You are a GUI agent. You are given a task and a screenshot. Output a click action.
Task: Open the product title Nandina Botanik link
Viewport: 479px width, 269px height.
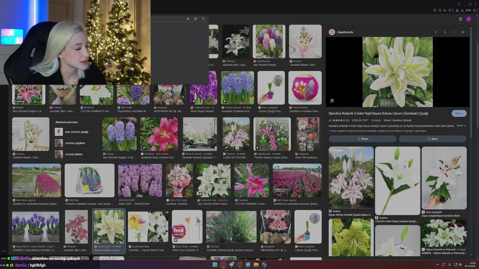tap(378, 113)
